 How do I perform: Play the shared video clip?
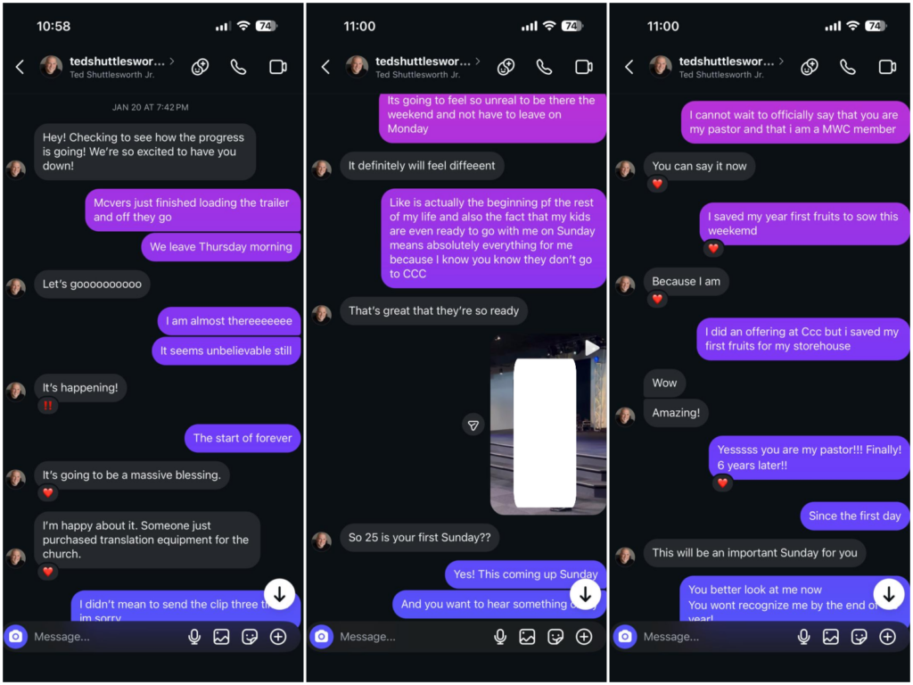click(x=592, y=348)
